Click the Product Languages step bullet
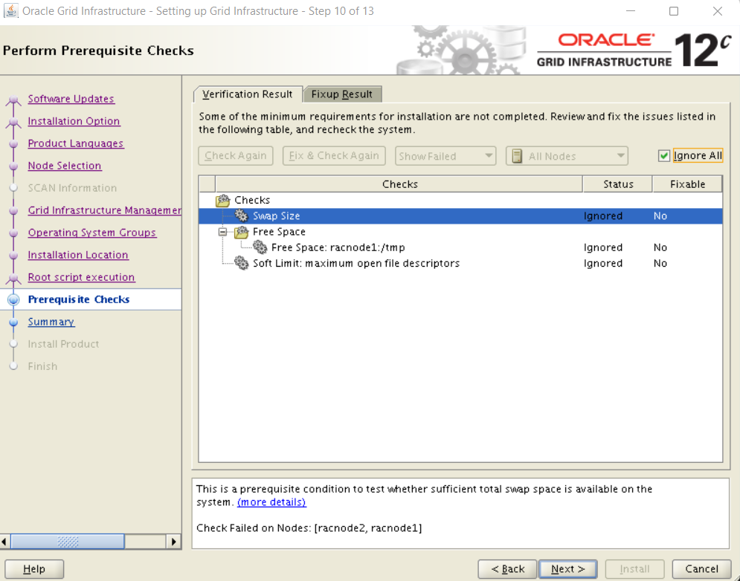740x581 pixels. (x=13, y=144)
